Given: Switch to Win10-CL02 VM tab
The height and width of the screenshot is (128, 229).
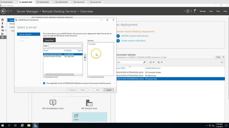Looking at the screenshot, I should pos(97,2).
